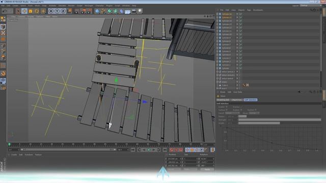Open the coordinate system toggle icon next to Z
Viewport: 326px width, 183px height.
(x=70, y=11)
